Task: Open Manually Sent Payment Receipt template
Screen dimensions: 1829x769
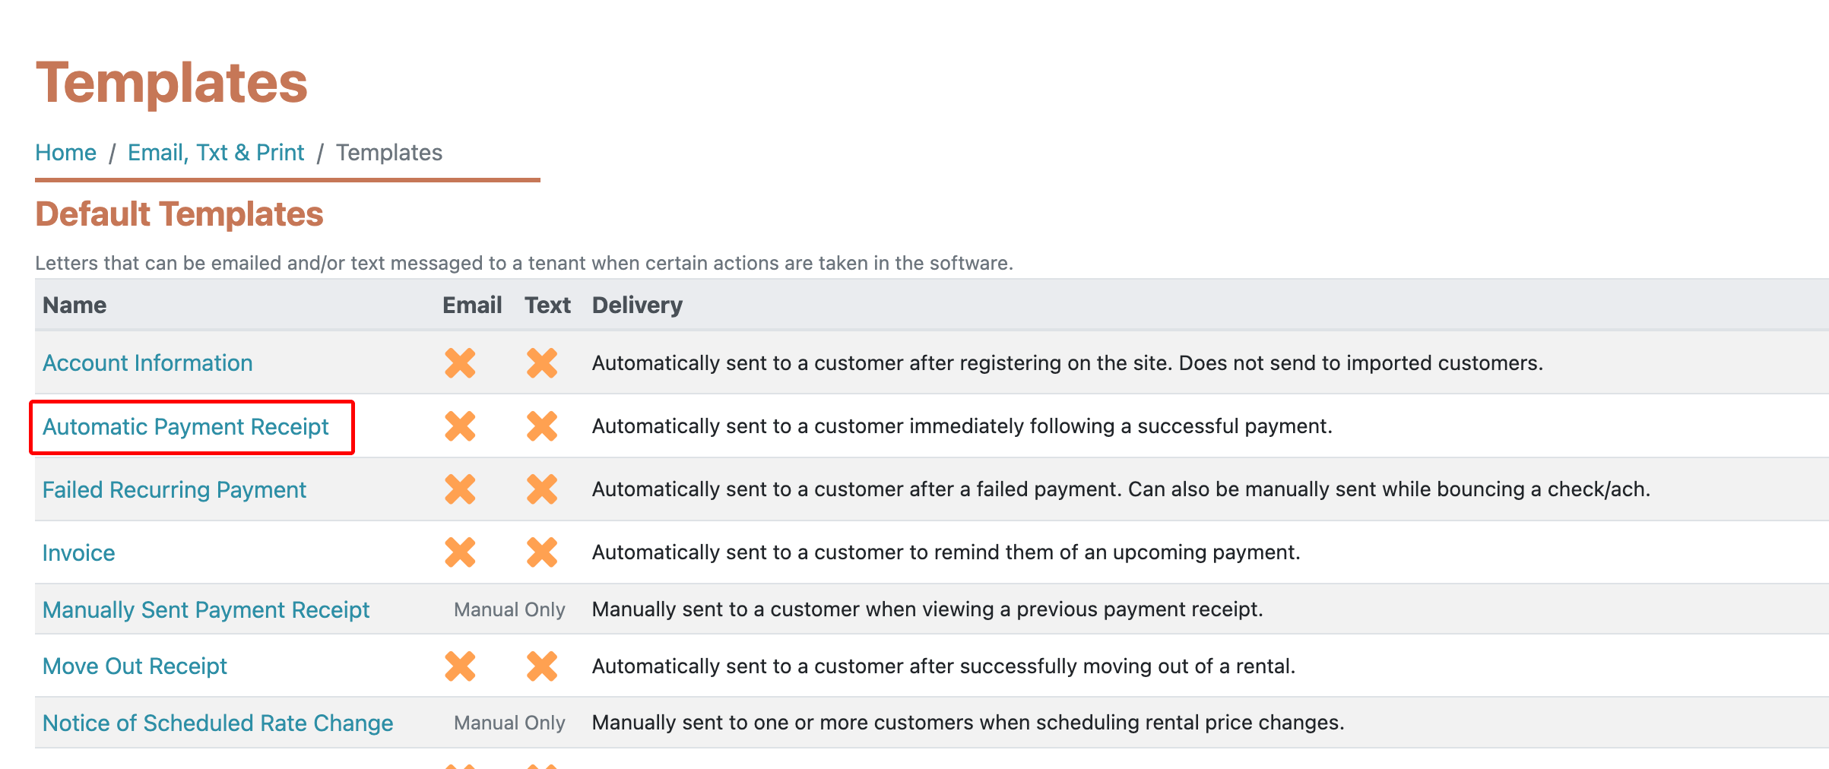Action: (x=206, y=610)
